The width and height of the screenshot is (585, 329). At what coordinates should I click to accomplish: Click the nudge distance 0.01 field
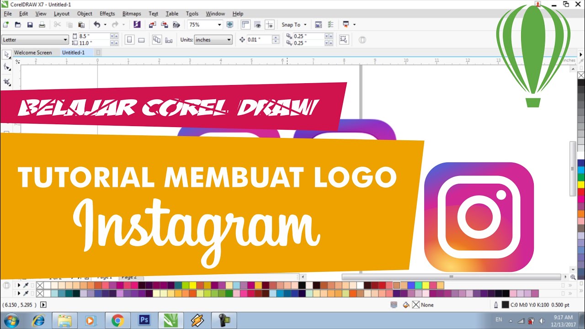click(259, 40)
